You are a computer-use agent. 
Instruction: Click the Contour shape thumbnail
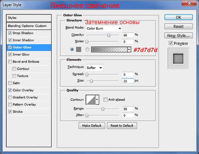tap(91, 99)
